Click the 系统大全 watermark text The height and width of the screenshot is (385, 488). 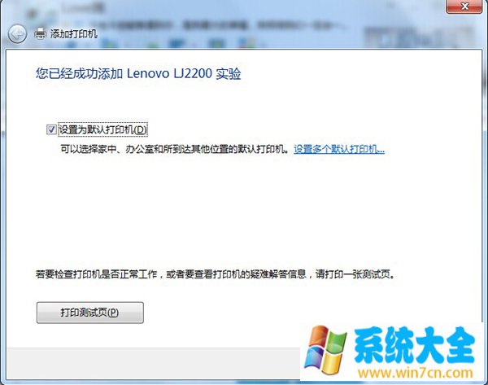coord(415,345)
